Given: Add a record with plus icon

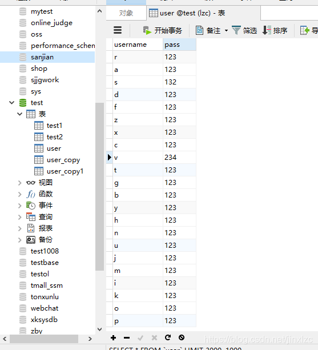Looking at the screenshot, I should tap(114, 337).
